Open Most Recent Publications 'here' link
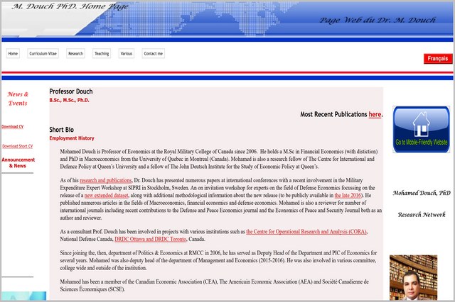Screen dimensions: 455x302 375,115
